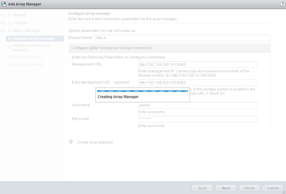Open step 5 Configure paired array manager
Viewport: 286px width, 194px height.
[31, 48]
